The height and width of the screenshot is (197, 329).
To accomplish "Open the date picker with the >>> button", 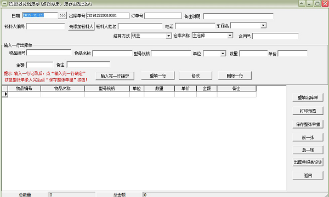I will 63,15.
